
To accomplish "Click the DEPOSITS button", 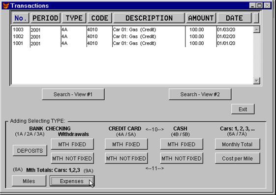I will (30, 151).
